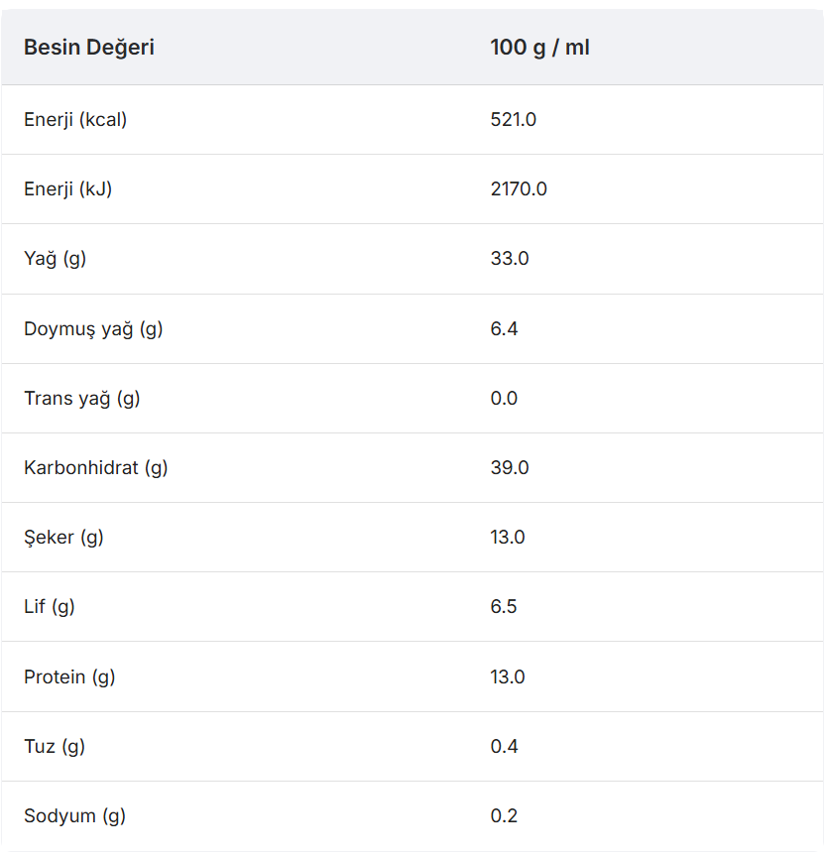This screenshot has height=858, width=824.
Task: Select the Lif (g) row label
Action: pos(50,607)
